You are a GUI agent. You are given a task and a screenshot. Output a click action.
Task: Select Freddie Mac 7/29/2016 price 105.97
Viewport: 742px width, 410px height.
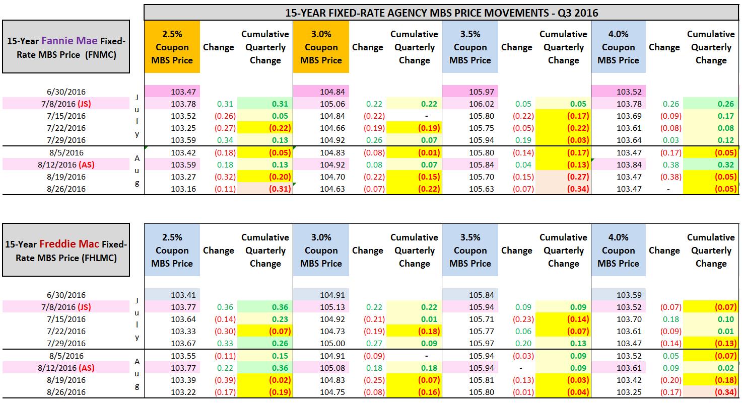(470, 343)
